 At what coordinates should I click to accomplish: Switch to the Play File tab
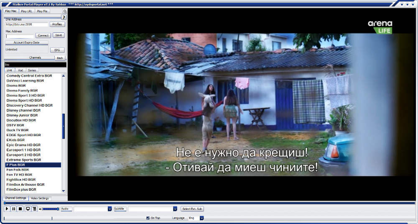pos(42,11)
